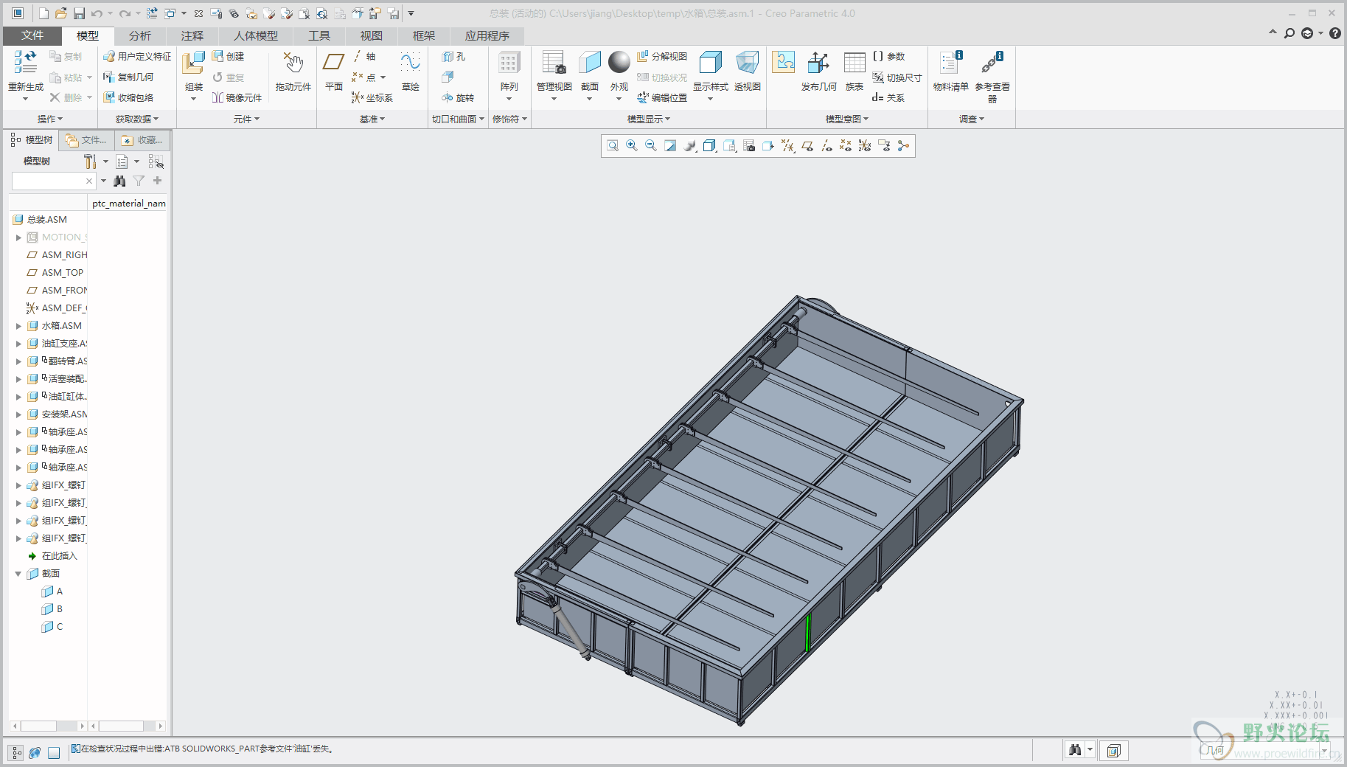Click the Open file folder icon
The image size is (1347, 767).
point(61,13)
